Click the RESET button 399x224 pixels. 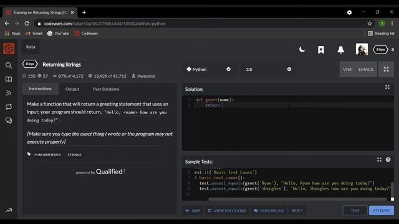tap(297, 210)
